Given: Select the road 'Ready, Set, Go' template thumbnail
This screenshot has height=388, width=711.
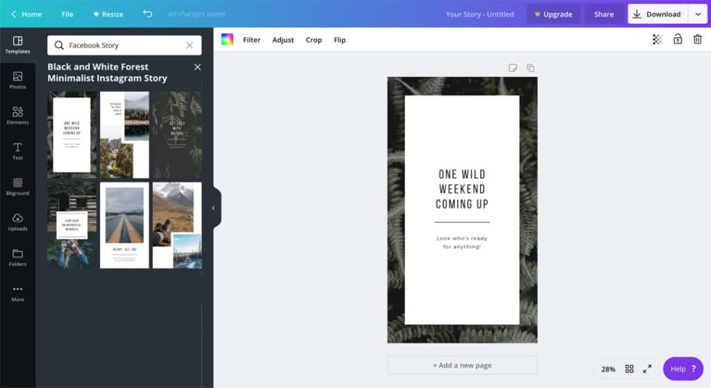Looking at the screenshot, I should tap(124, 225).
